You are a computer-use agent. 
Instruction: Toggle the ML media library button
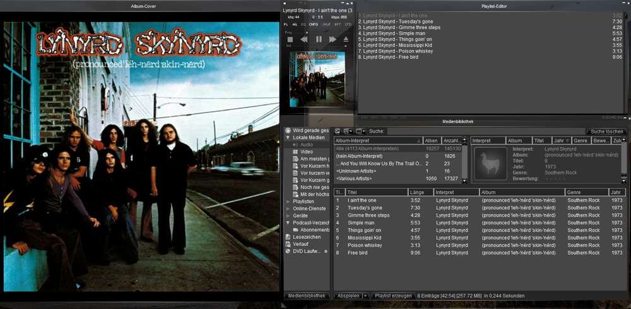click(294, 24)
